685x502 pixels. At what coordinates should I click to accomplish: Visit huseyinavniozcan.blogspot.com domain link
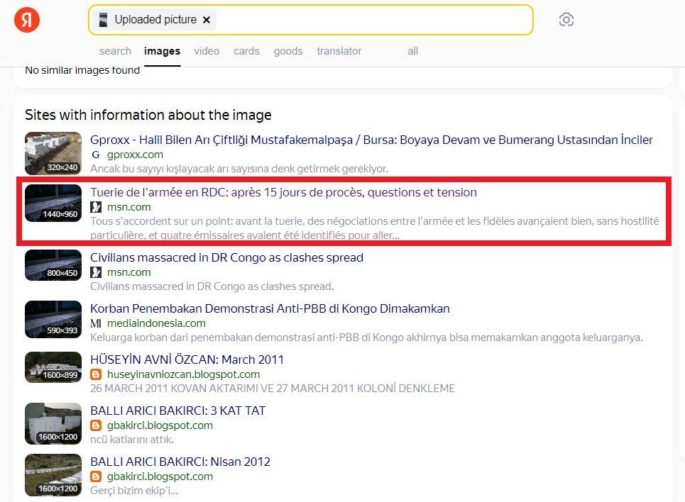183,374
